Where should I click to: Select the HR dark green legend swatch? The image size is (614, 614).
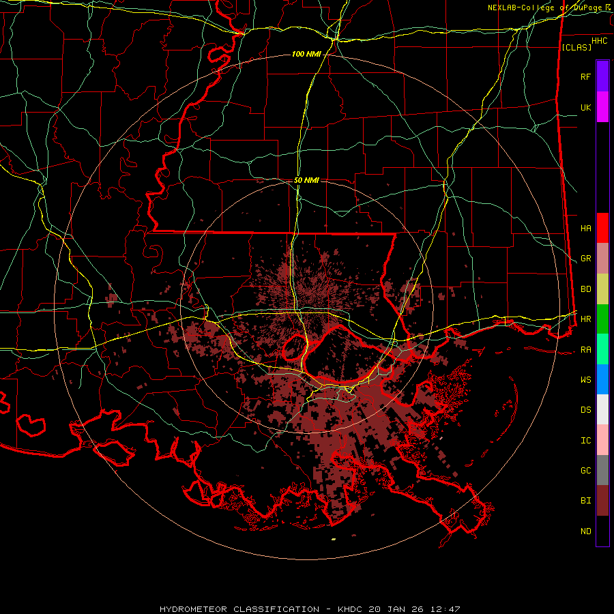[x=602, y=319]
